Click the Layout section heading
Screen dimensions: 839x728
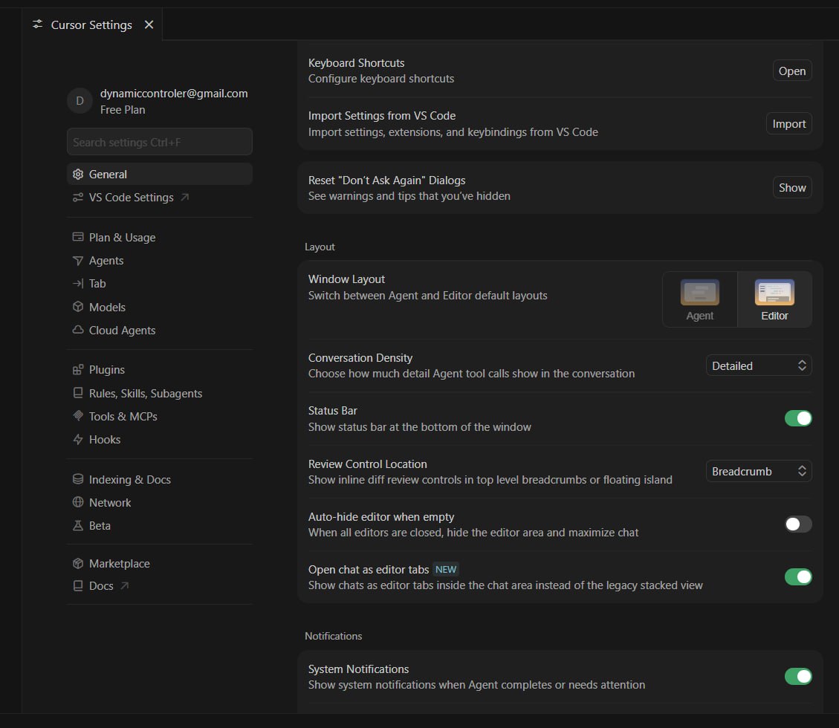(x=320, y=247)
